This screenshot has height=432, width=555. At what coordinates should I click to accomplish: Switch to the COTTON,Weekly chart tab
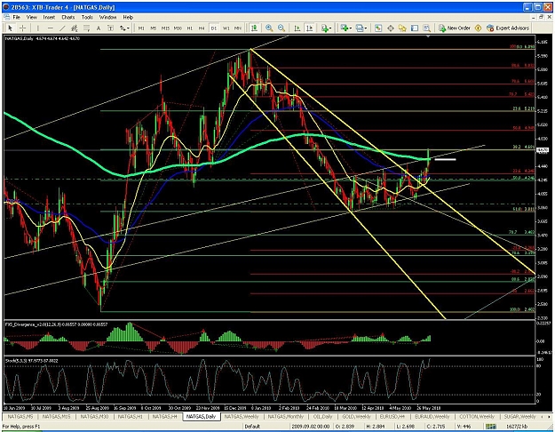tap(477, 416)
